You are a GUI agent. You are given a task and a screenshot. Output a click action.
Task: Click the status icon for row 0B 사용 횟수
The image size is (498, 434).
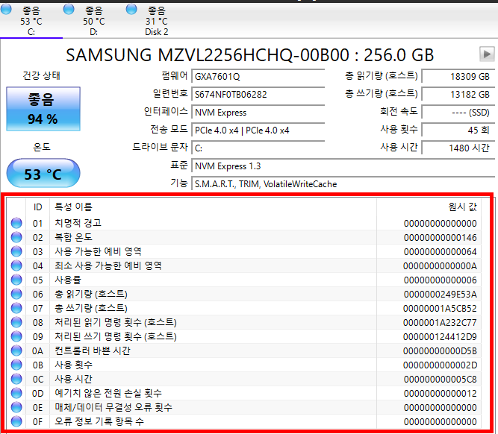[x=16, y=365]
